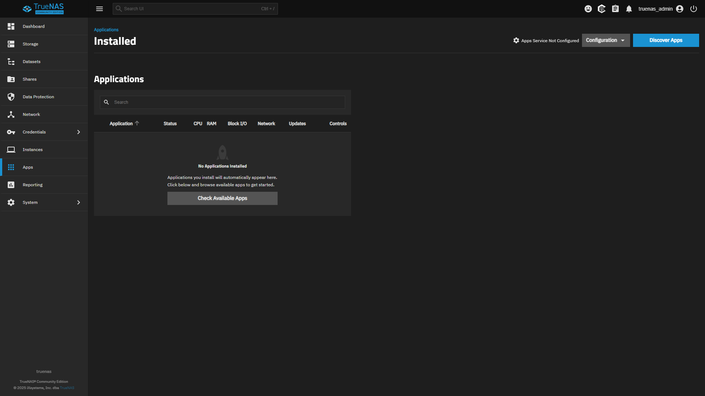Click the power button icon
Image resolution: width=705 pixels, height=396 pixels.
(x=694, y=9)
